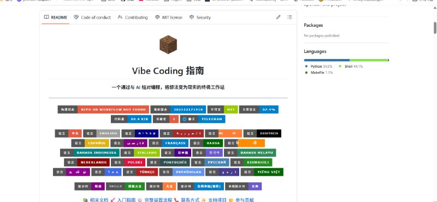Click the 'Vibe Coding 指南' title heading
Image resolution: width=437 pixels, height=202 pixels.
pos(168,71)
